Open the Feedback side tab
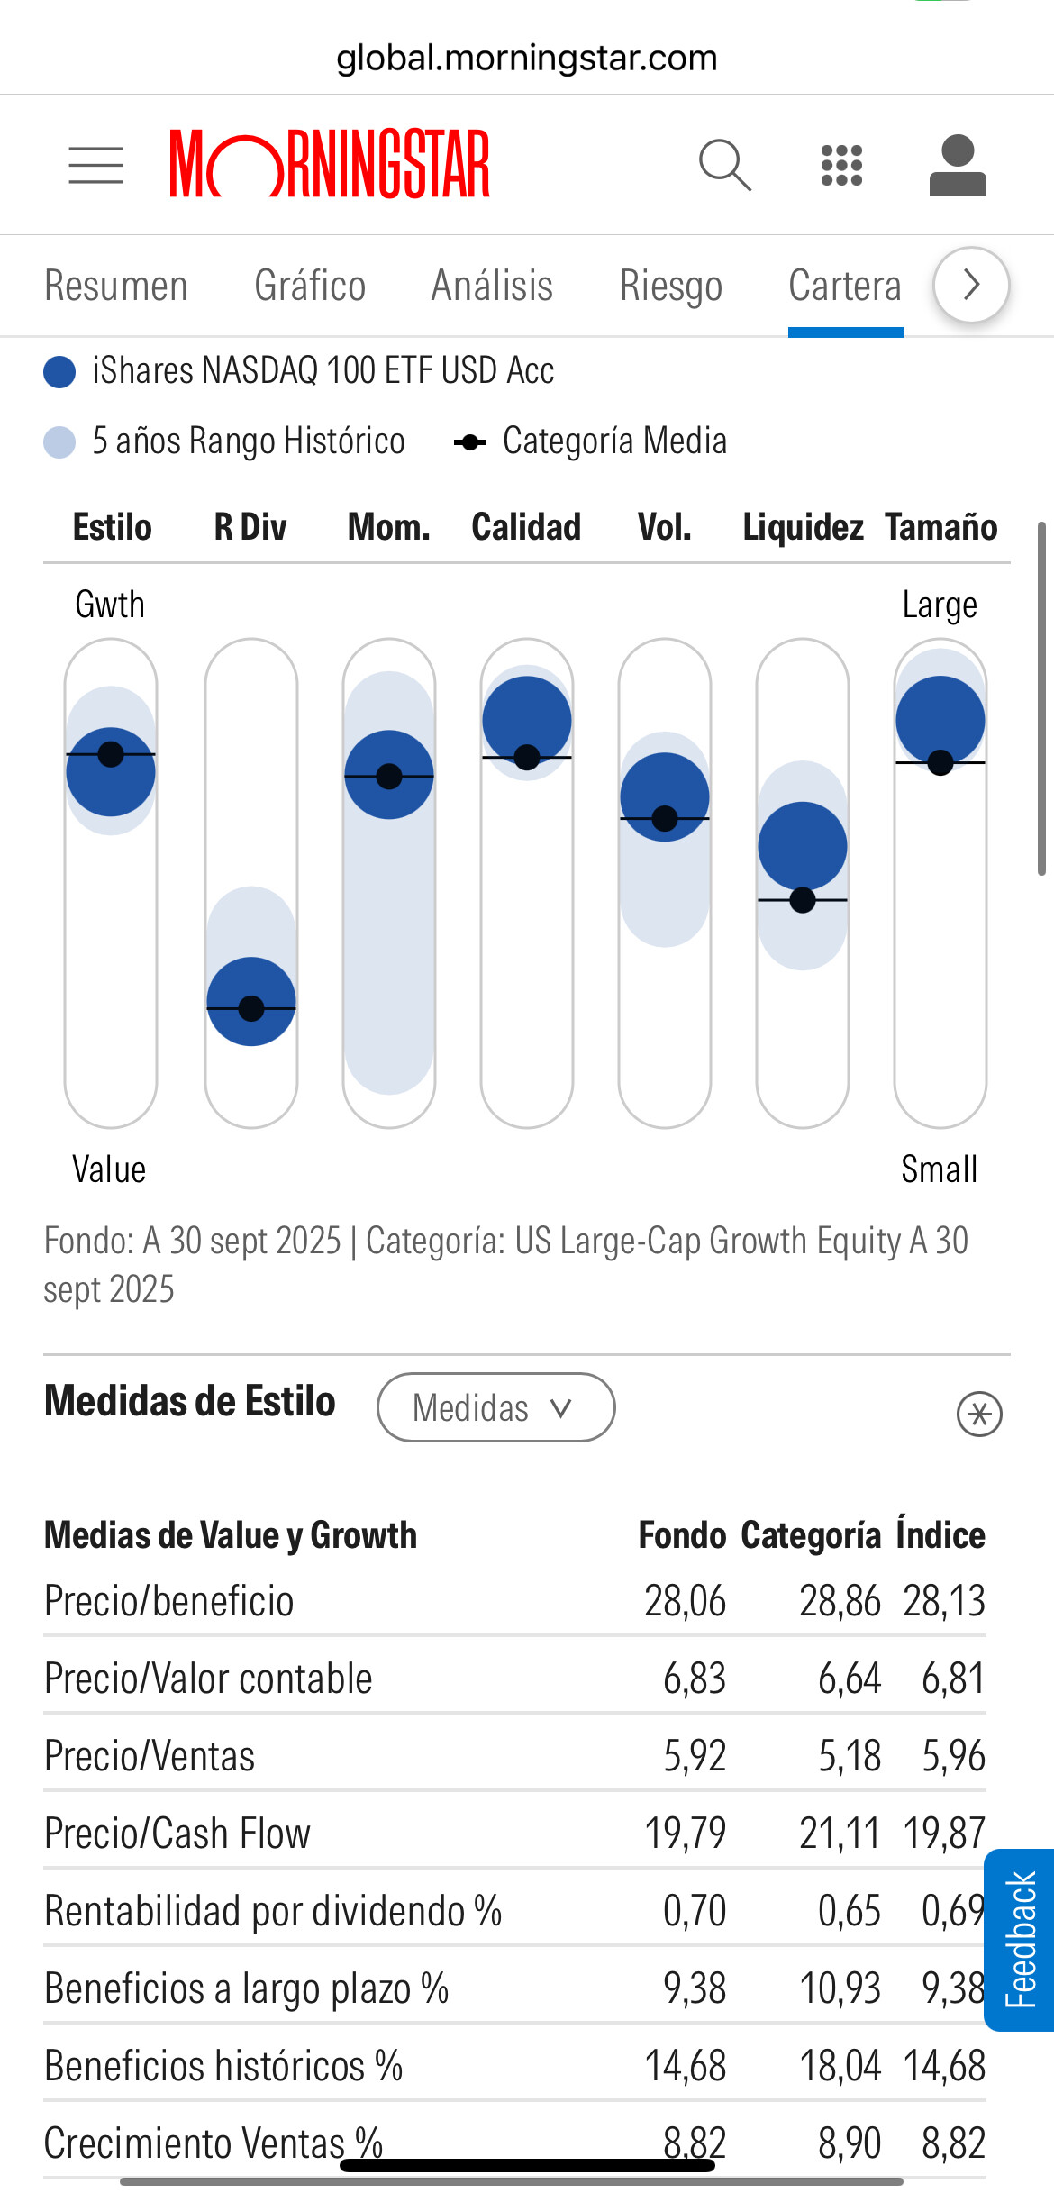1054x2193 pixels. click(x=1020, y=1940)
